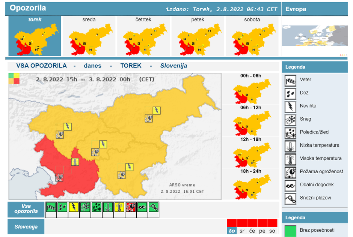Click the thermometer icon on the red map region

tap(76, 162)
